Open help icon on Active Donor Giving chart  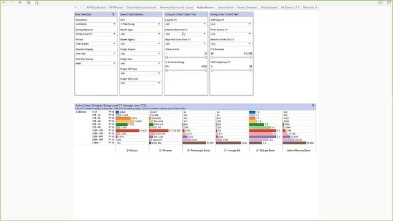point(313,106)
